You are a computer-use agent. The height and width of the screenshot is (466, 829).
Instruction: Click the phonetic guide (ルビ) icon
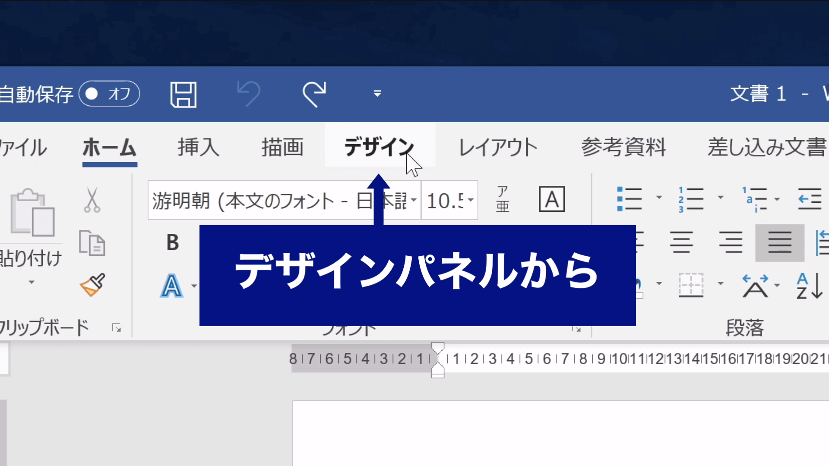pyautogui.click(x=503, y=199)
